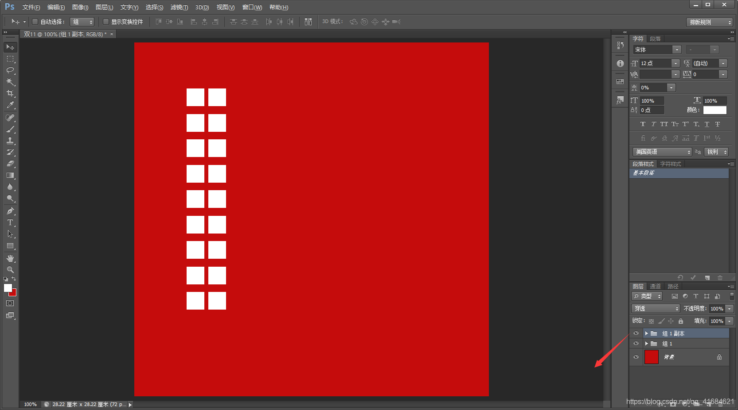Click the Auto-Align Layers icon
The image size is (738, 410).
[x=308, y=22]
